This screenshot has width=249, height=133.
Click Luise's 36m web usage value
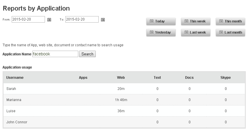pos(121,111)
